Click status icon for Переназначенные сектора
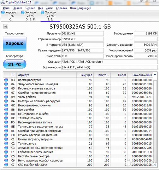The height and width of the screenshot is (170, 159). click(6, 88)
